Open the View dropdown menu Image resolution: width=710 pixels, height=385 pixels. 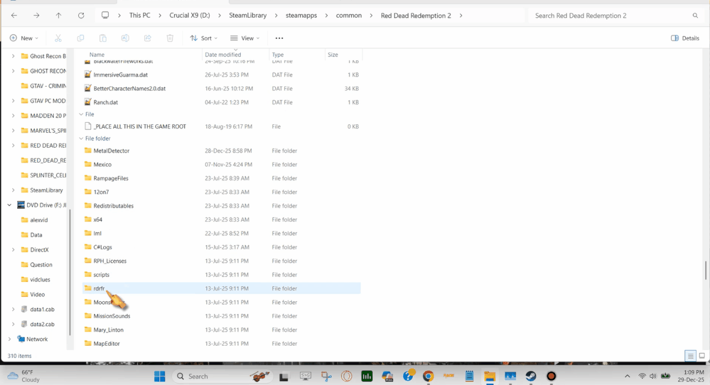coord(245,38)
